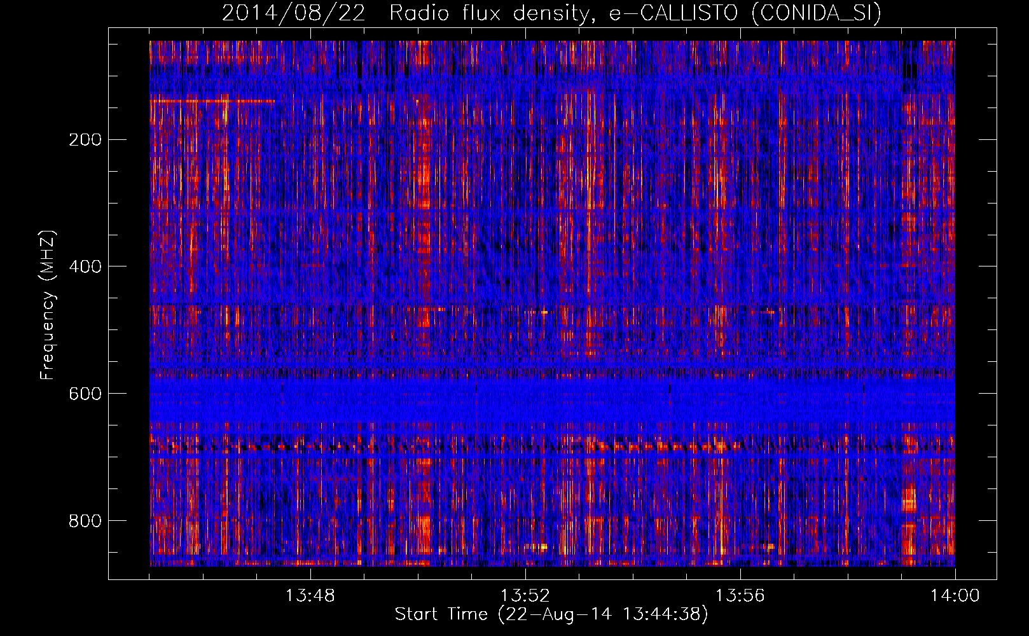The image size is (1029, 636).
Task: Click the "Start Time (22-Aug-14 13:44:38)" axis label
Action: pos(551,614)
